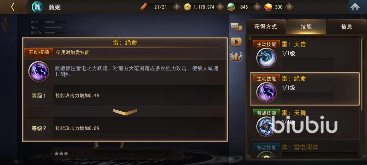Add jade currency with plus button
The width and height of the screenshot is (367, 165).
[x=257, y=7]
